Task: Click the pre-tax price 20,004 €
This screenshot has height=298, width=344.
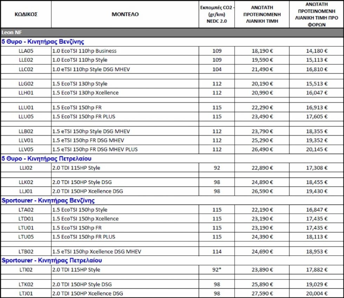Action: tap(317, 293)
